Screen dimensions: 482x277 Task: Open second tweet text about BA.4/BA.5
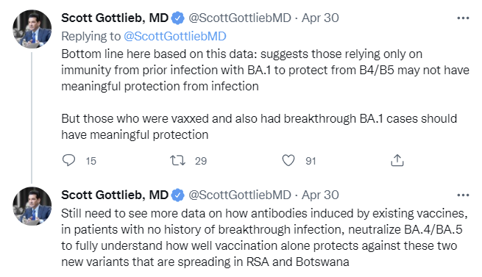pos(264,238)
